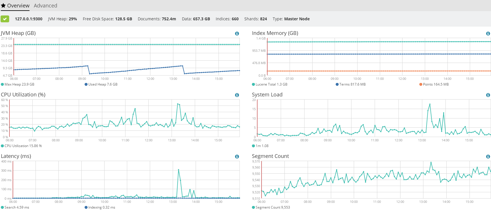Toggle the Used Heap 7.6 GB legend series
Screen dimensions: 491x216
click(x=101, y=84)
